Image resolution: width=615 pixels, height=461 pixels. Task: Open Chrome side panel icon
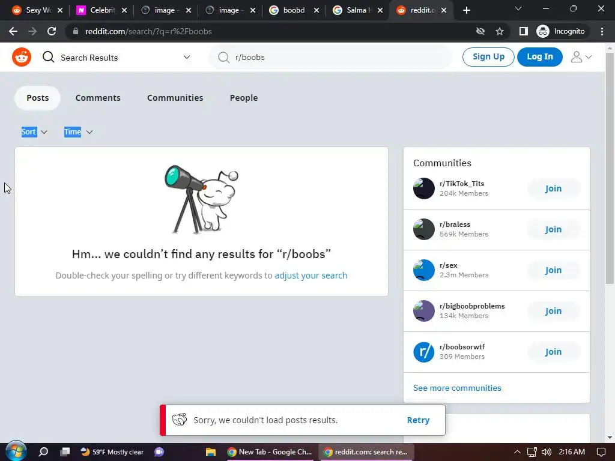pos(523,31)
